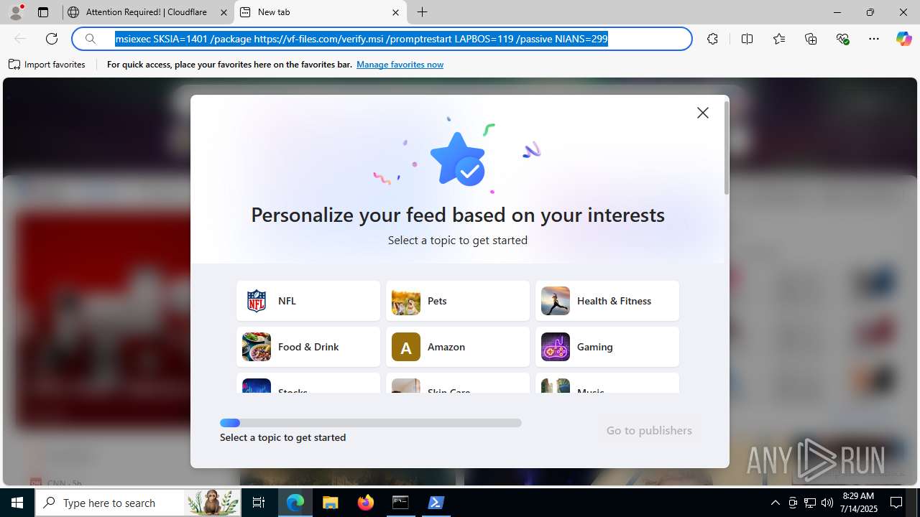Open Firefox from taskbar
Screen dimensions: 920x517
coord(365,503)
